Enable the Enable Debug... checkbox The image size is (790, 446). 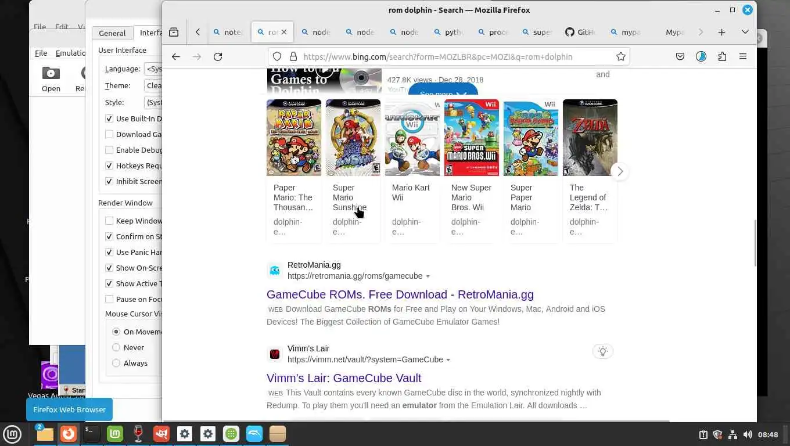109,150
